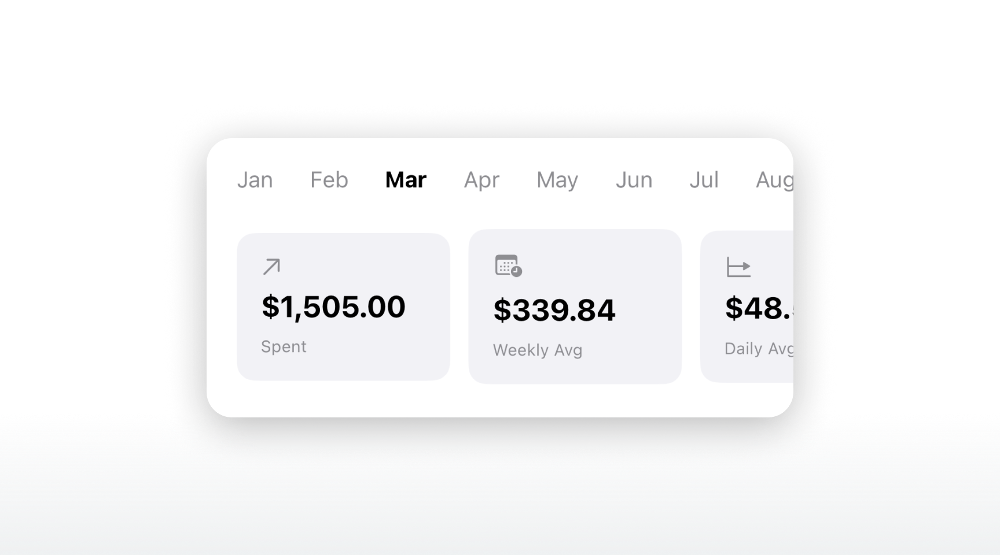
Task: Open the Weekly Avg card
Action: click(575, 306)
